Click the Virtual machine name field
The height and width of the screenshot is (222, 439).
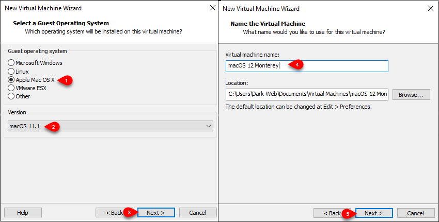pyautogui.click(x=307, y=66)
